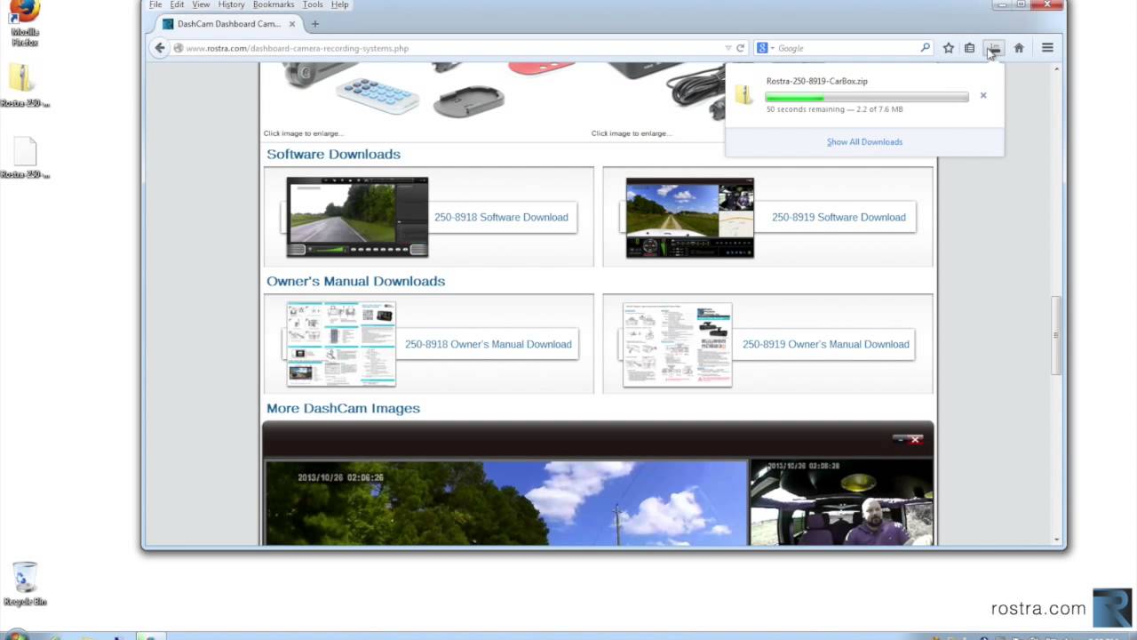Cancel the Rostra-250-8919-CarBox.zip download
This screenshot has width=1137, height=640.
click(x=983, y=95)
